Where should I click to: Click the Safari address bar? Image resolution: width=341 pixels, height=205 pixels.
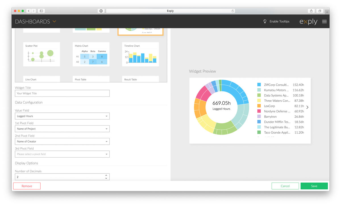(x=170, y=11)
